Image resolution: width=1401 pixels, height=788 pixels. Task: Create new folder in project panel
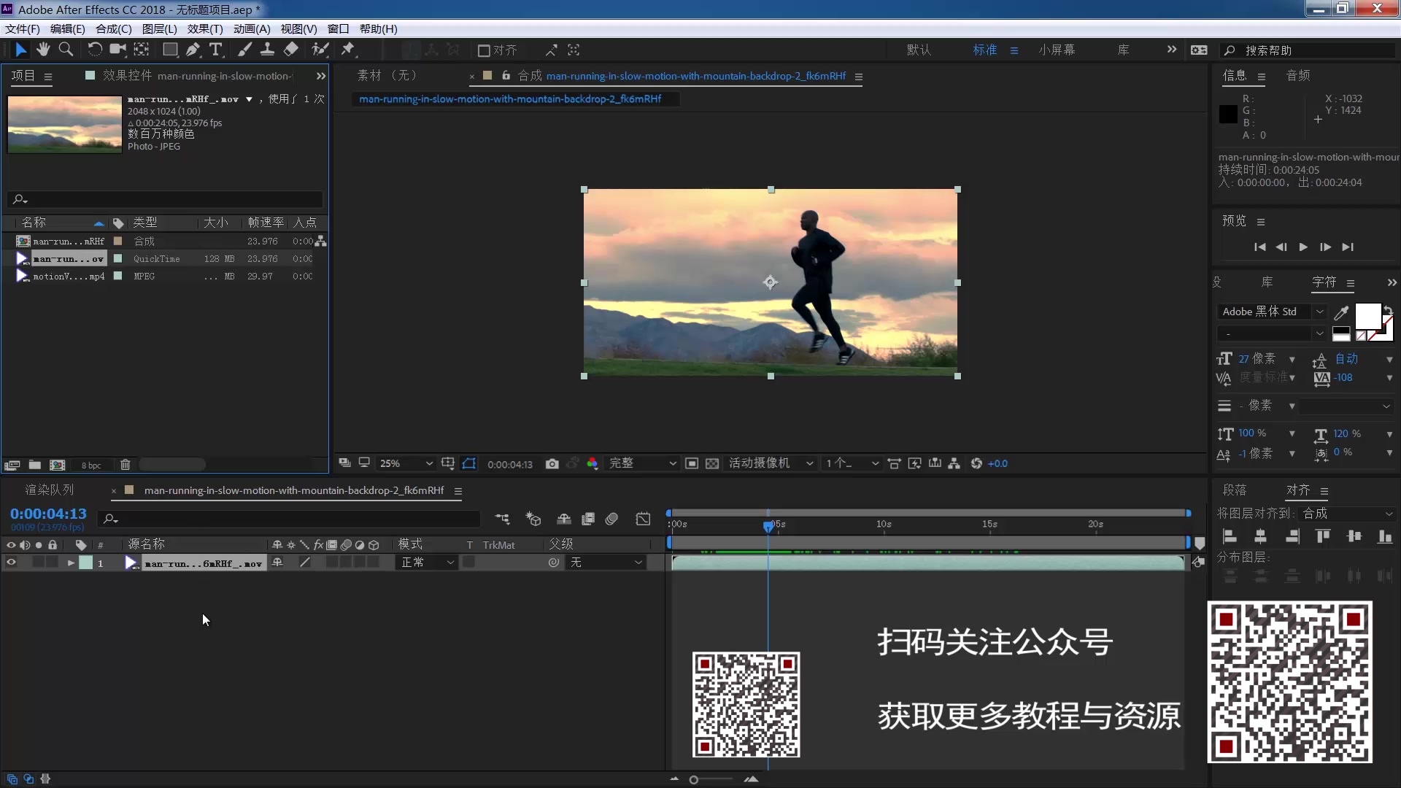tap(34, 465)
